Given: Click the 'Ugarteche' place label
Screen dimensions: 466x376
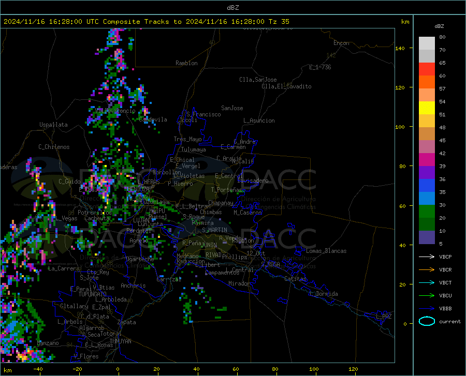Looking at the screenshot, I should [x=140, y=259].
